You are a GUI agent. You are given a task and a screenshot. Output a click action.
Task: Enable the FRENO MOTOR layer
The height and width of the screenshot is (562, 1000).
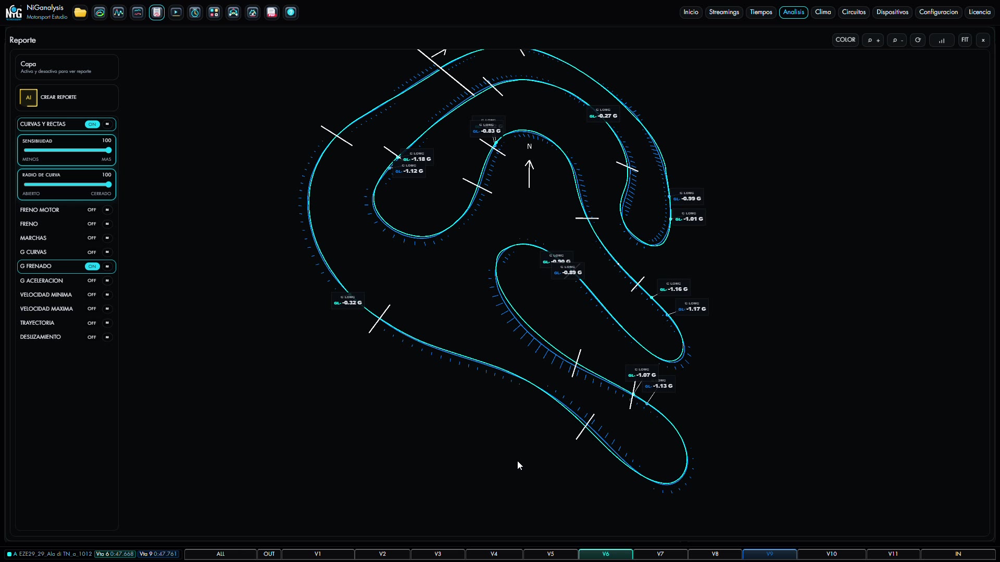[x=92, y=210]
